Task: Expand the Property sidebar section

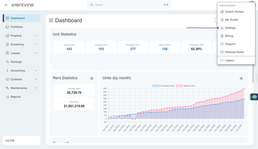Action: (x=21, y=36)
